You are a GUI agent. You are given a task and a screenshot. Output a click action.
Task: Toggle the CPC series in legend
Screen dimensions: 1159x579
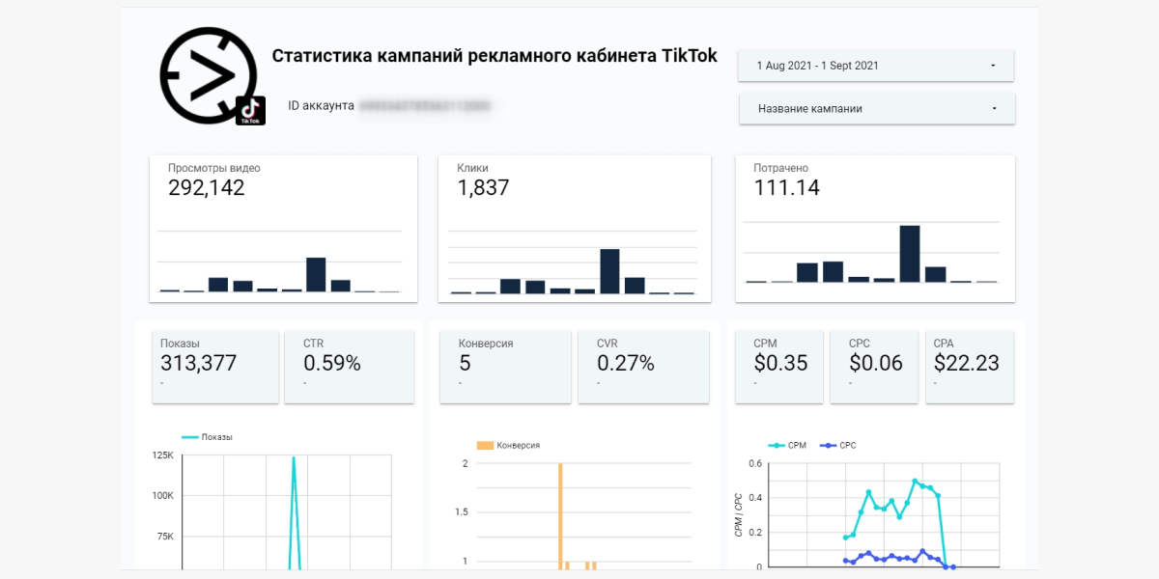[x=838, y=445]
